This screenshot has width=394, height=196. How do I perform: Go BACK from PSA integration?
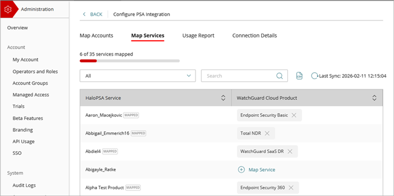[x=96, y=14]
